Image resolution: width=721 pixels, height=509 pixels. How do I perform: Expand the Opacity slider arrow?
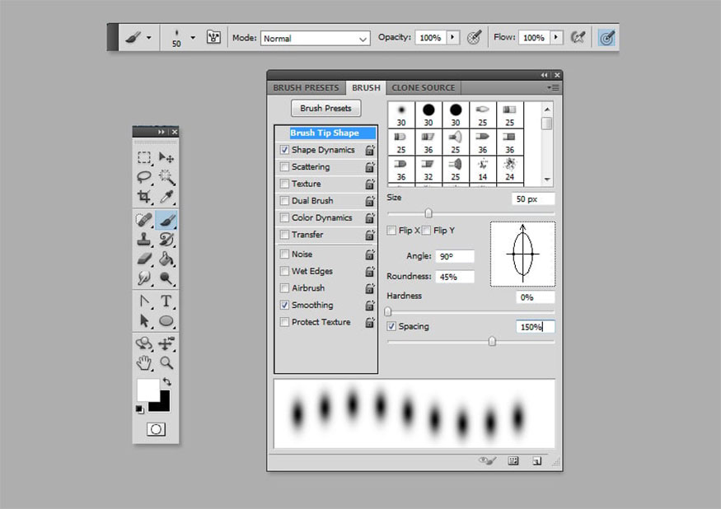(452, 38)
